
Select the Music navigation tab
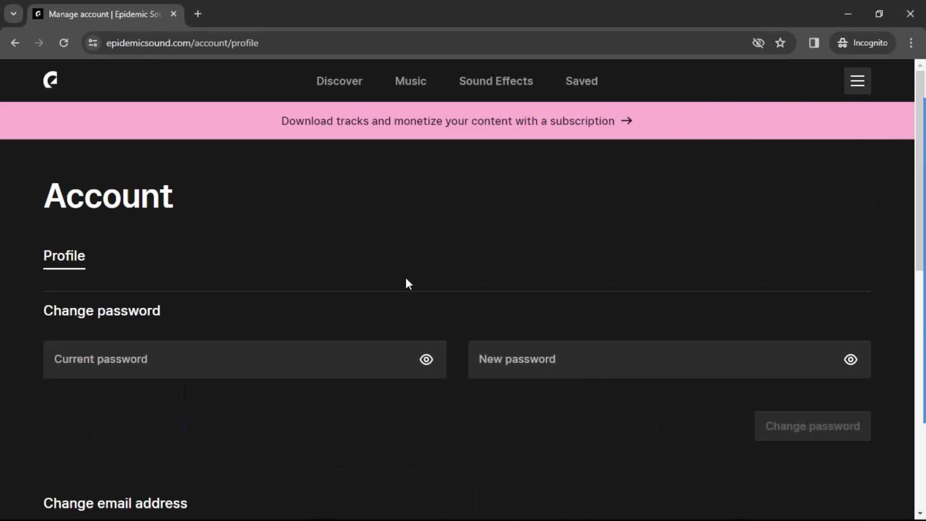410,81
